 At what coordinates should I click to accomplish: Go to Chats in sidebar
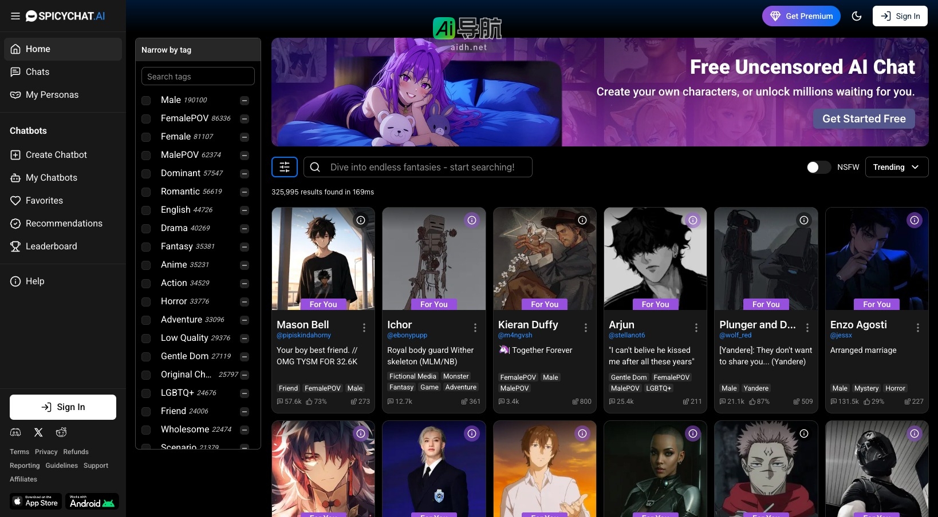[37, 72]
